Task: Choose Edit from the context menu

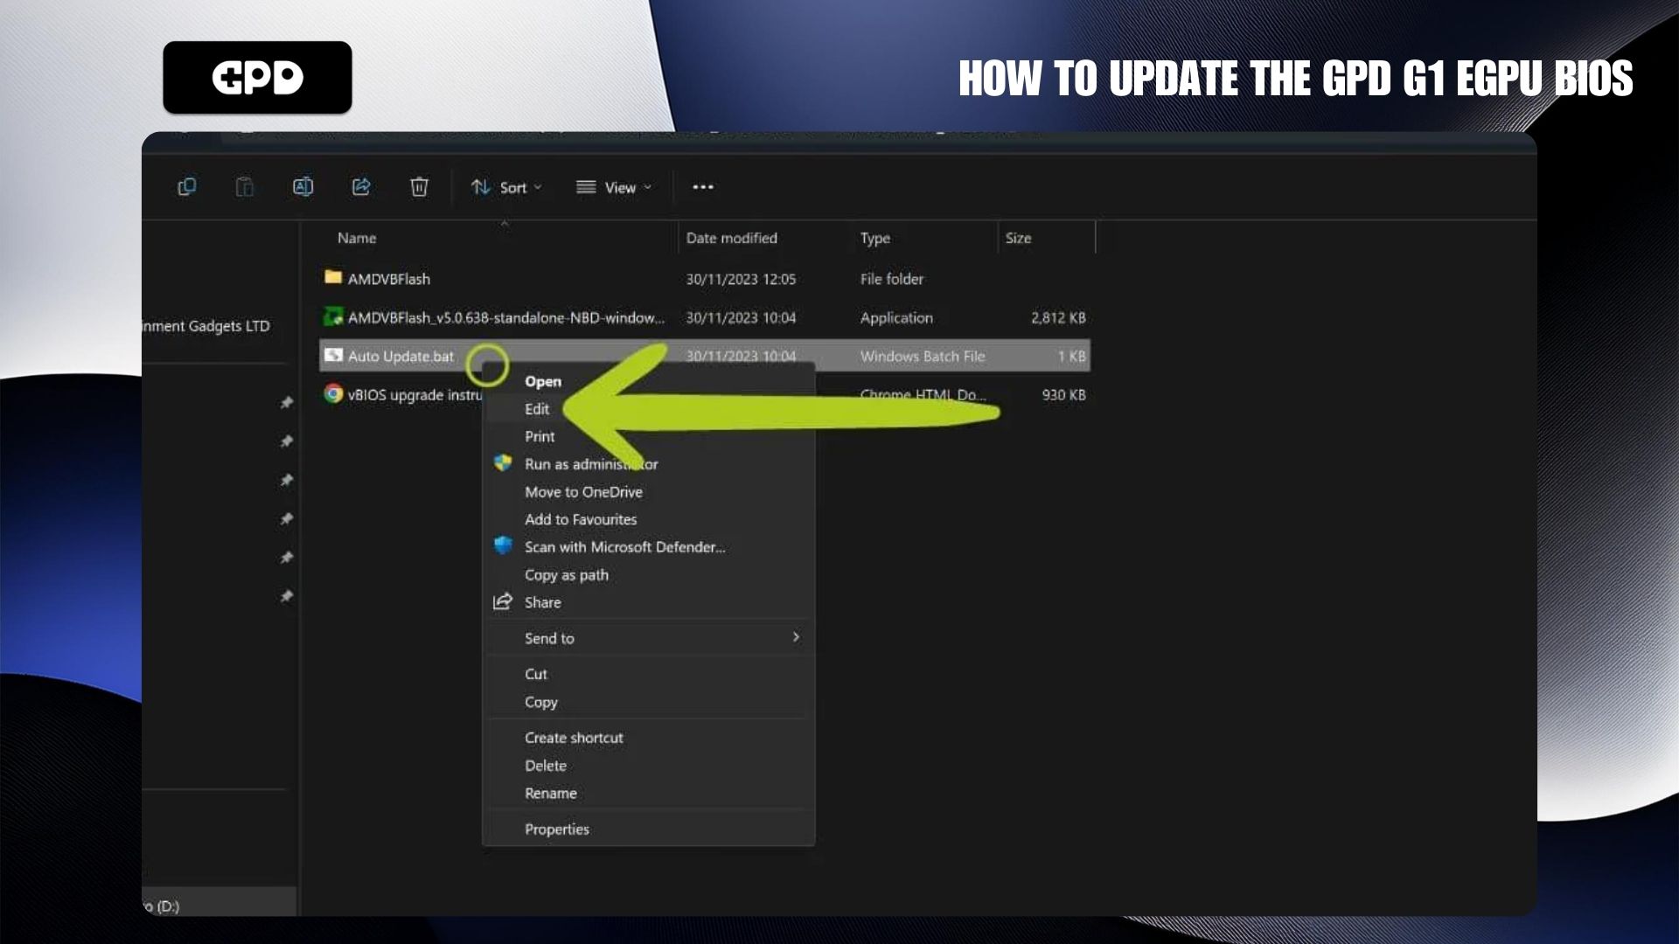Action: point(537,409)
